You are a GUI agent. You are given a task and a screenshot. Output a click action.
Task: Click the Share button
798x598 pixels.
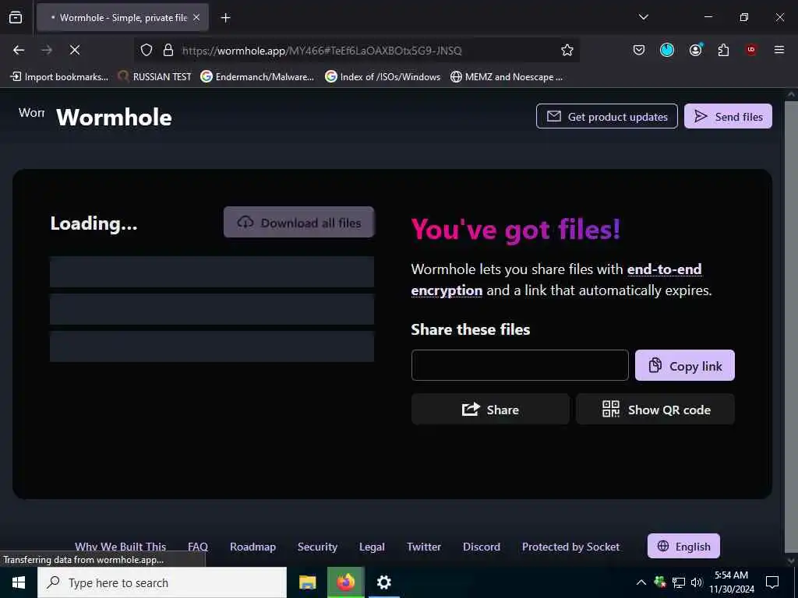[490, 410]
